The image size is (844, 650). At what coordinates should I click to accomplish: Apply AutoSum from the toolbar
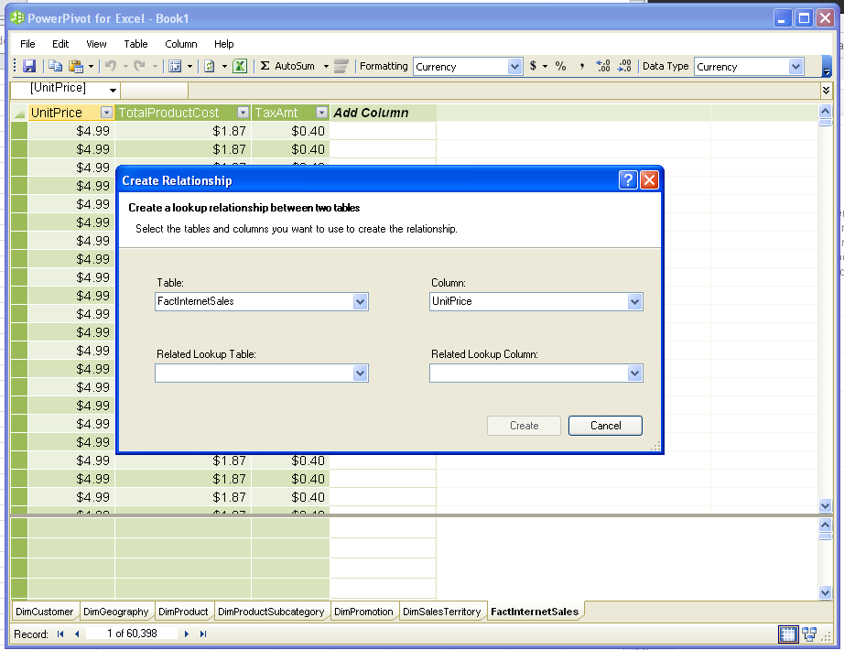tap(288, 66)
